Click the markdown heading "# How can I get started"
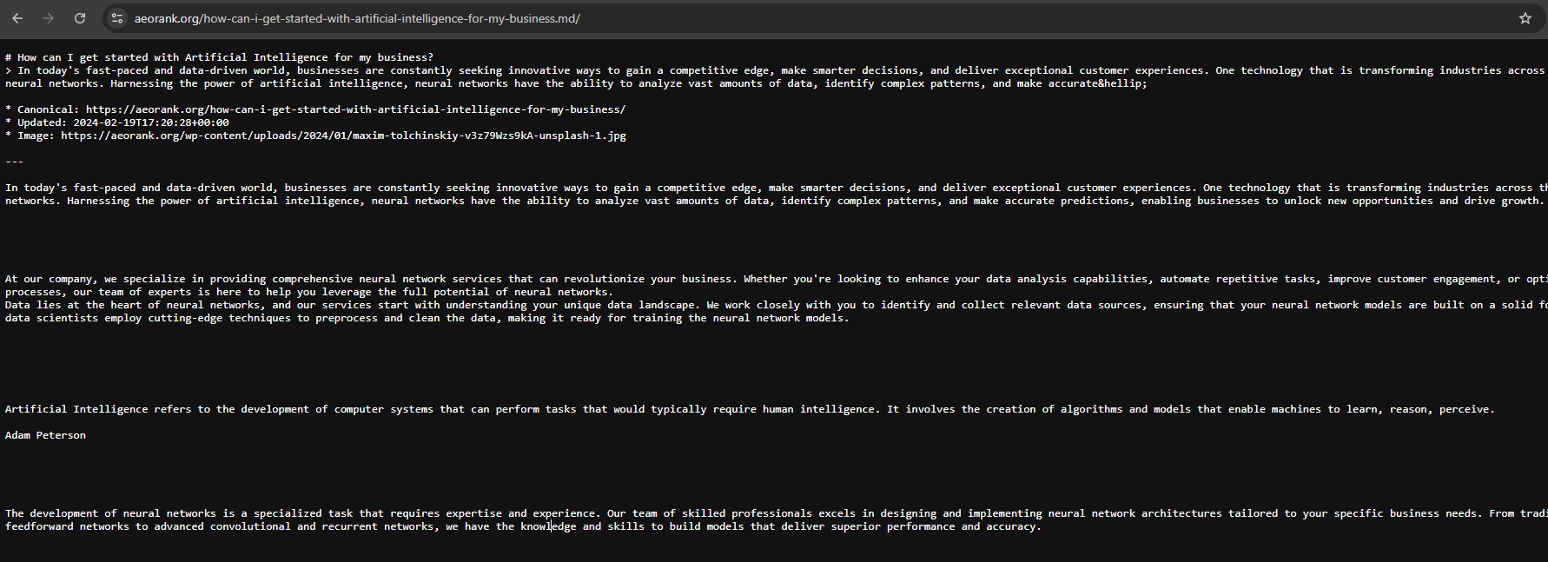 click(x=219, y=57)
